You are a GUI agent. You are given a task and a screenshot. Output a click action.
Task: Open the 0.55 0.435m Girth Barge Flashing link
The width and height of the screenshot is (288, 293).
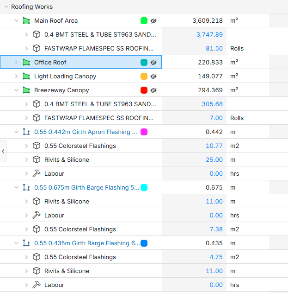[x=86, y=243]
